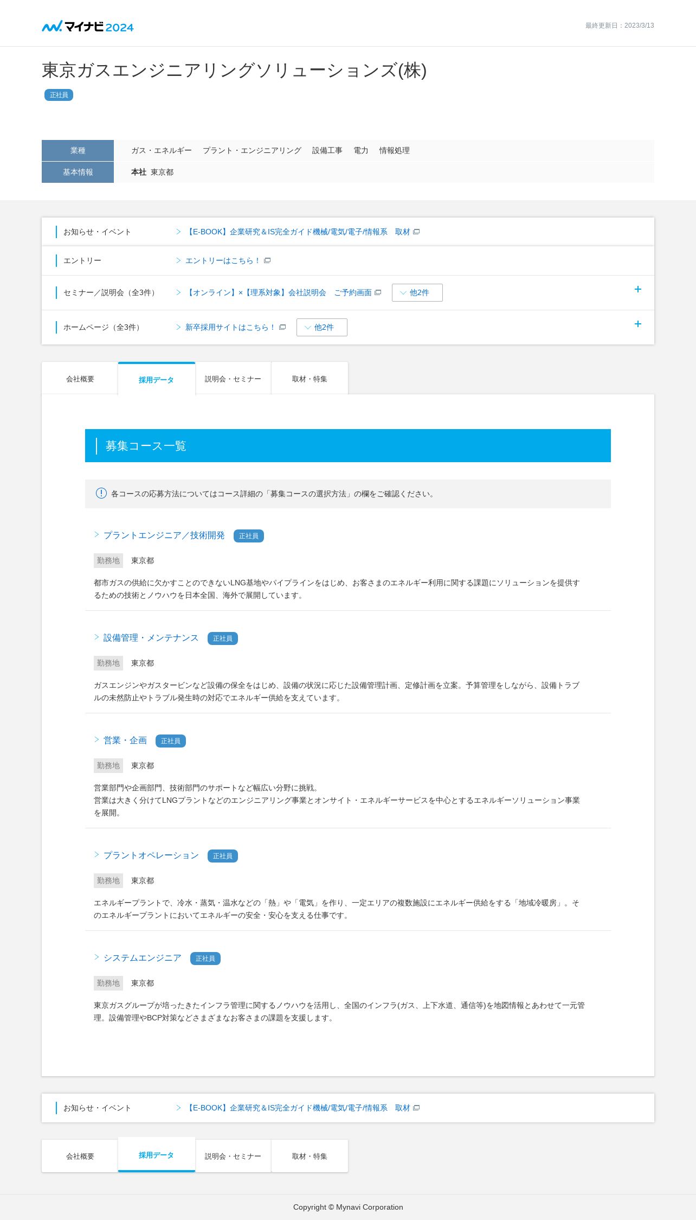Viewport: 696px width, 1220px height.
Task: Open the top 説明会・セミナー tab
Action: (233, 379)
